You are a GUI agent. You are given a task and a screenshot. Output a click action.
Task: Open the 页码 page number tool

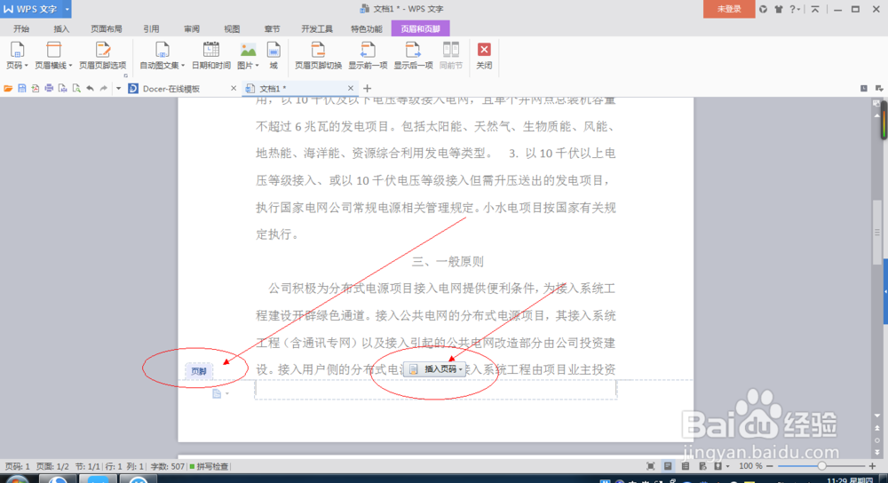coord(17,55)
